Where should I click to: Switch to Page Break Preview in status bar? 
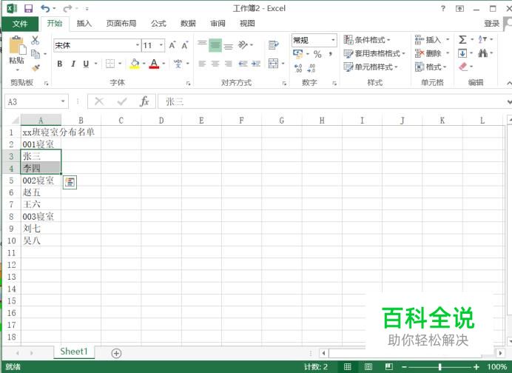(x=389, y=367)
